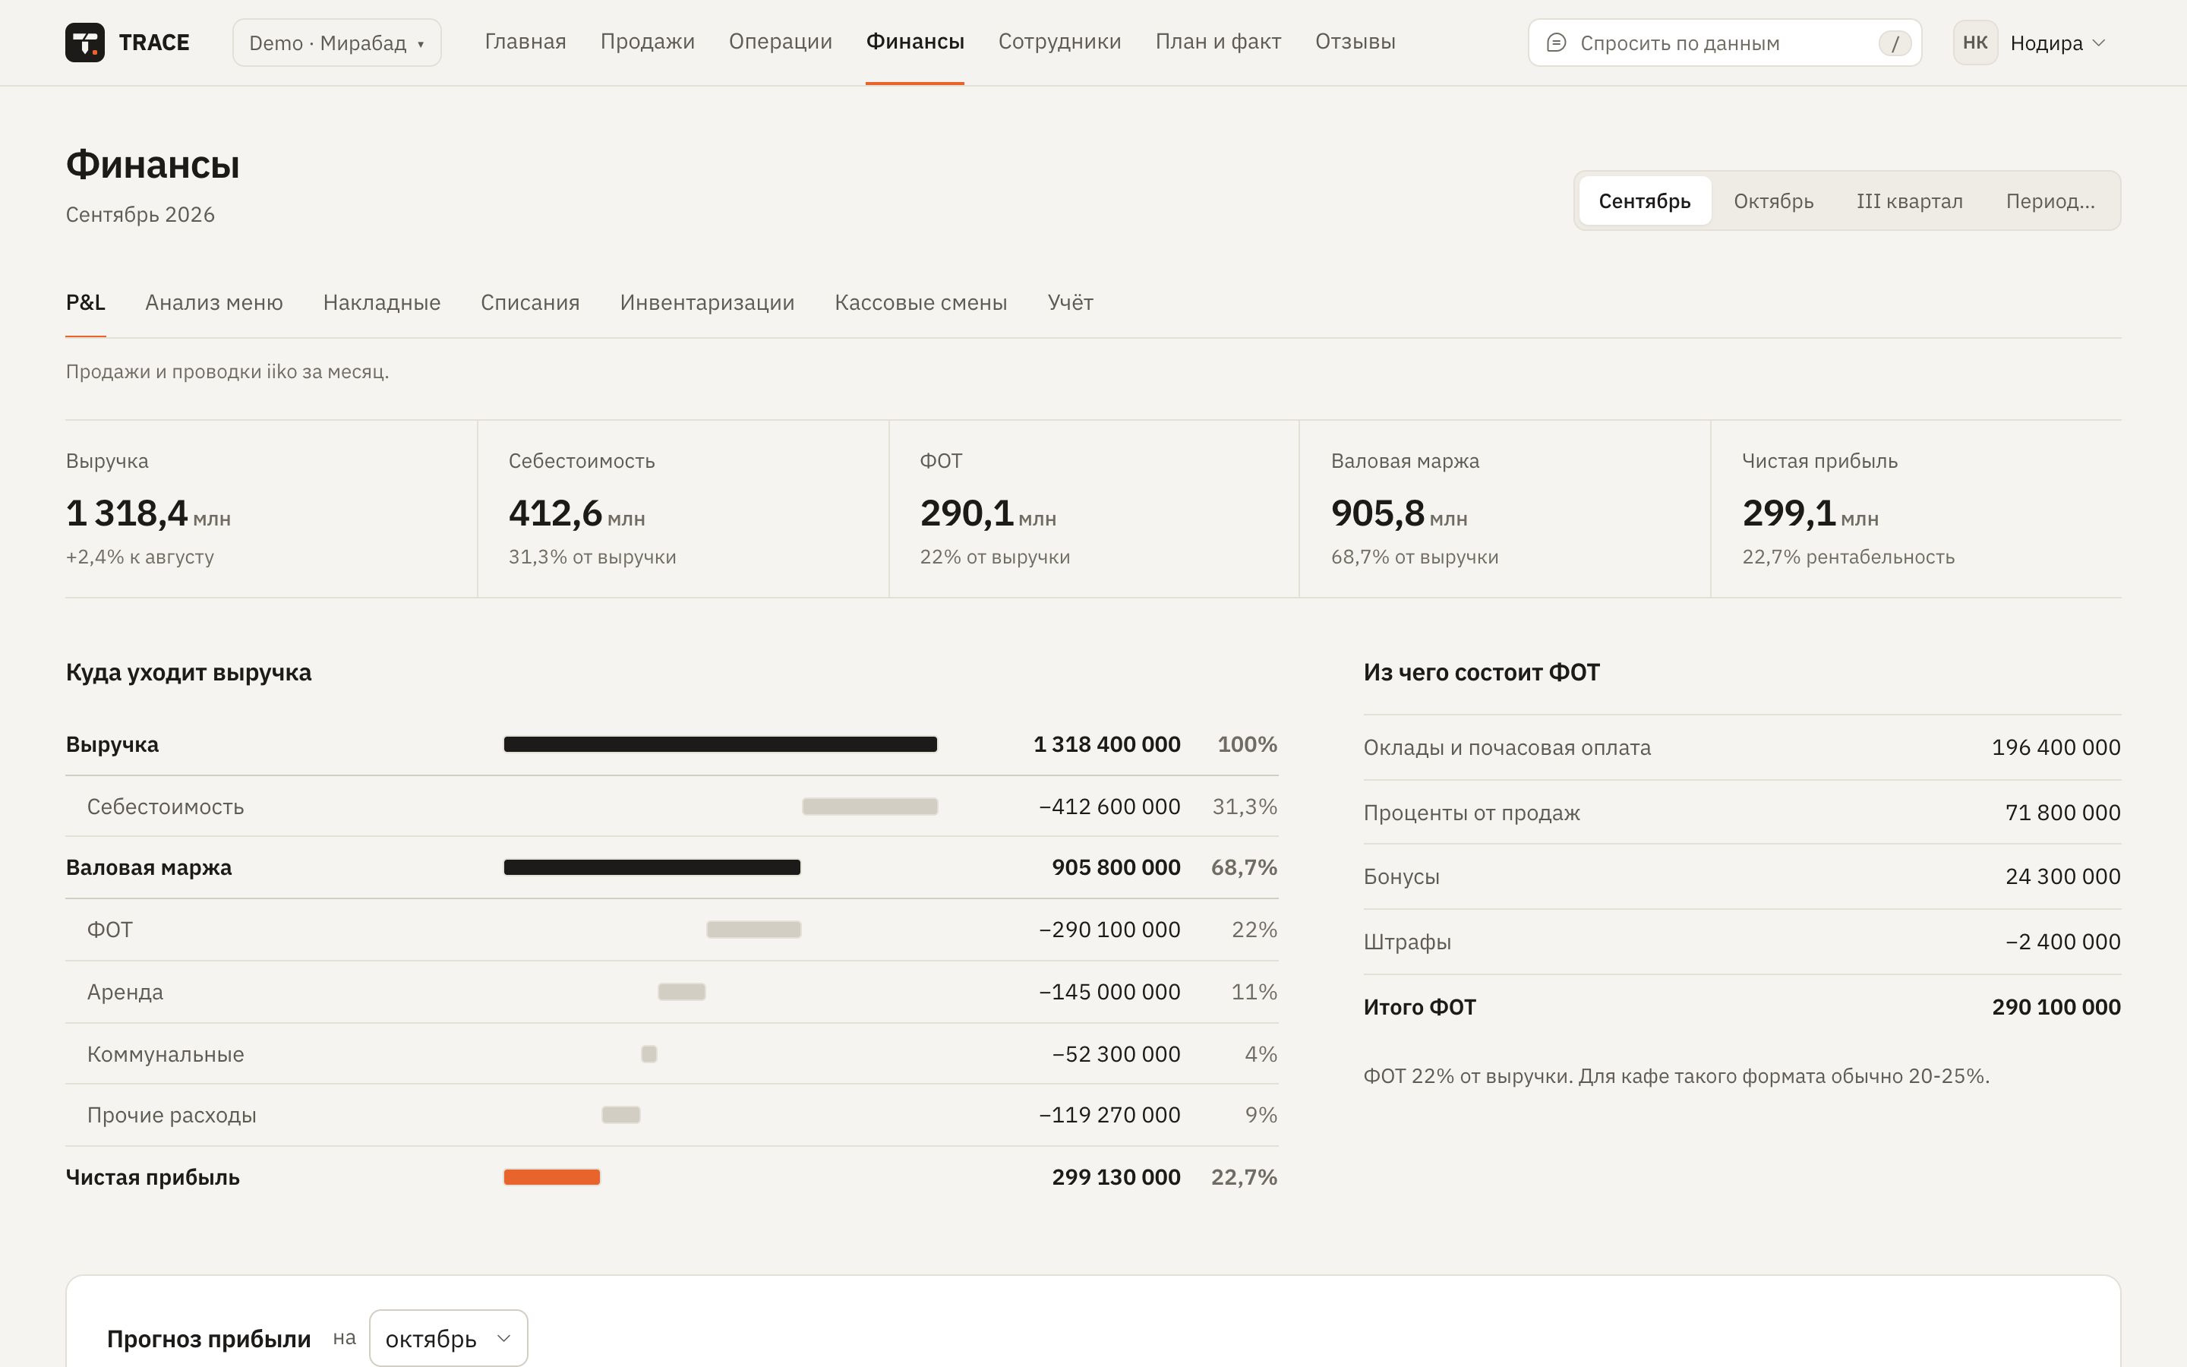Click the Оклады и почасовая оплата row
The width and height of the screenshot is (2187, 1367).
click(1741, 748)
